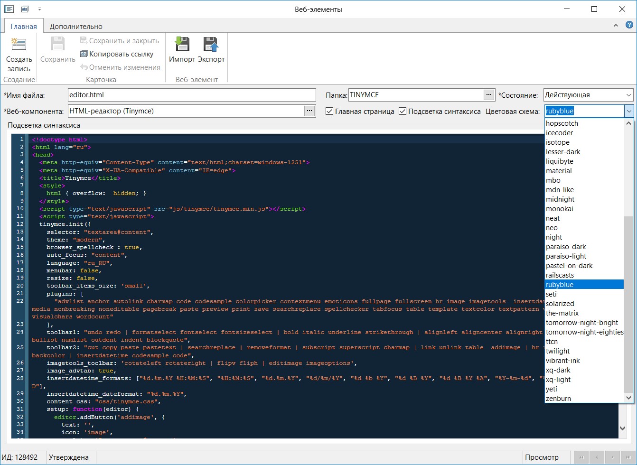Select monokai color scheme

coord(584,209)
